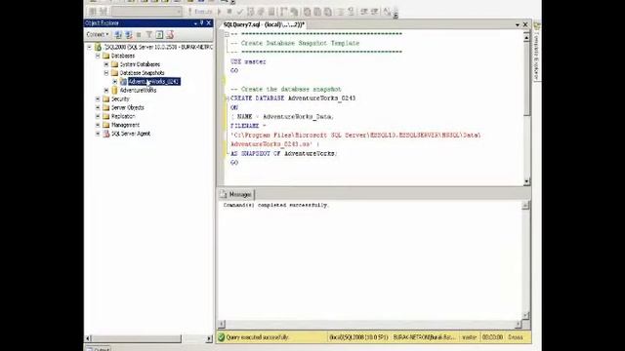Viewport: 625px width, 351px height.
Task: Select Results to Text icon
Action: 307,12
